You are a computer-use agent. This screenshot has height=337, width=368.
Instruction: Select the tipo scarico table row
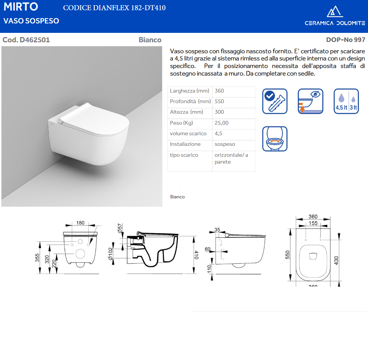tap(211, 159)
